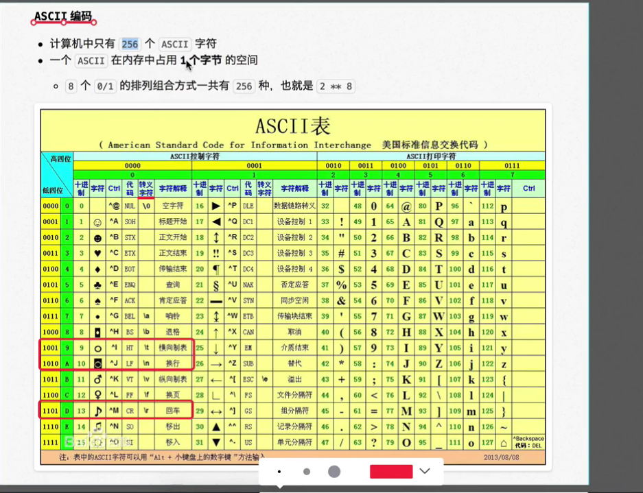643x493 pixels.
Task: Select the smallest pen size dot
Action: tap(279, 472)
